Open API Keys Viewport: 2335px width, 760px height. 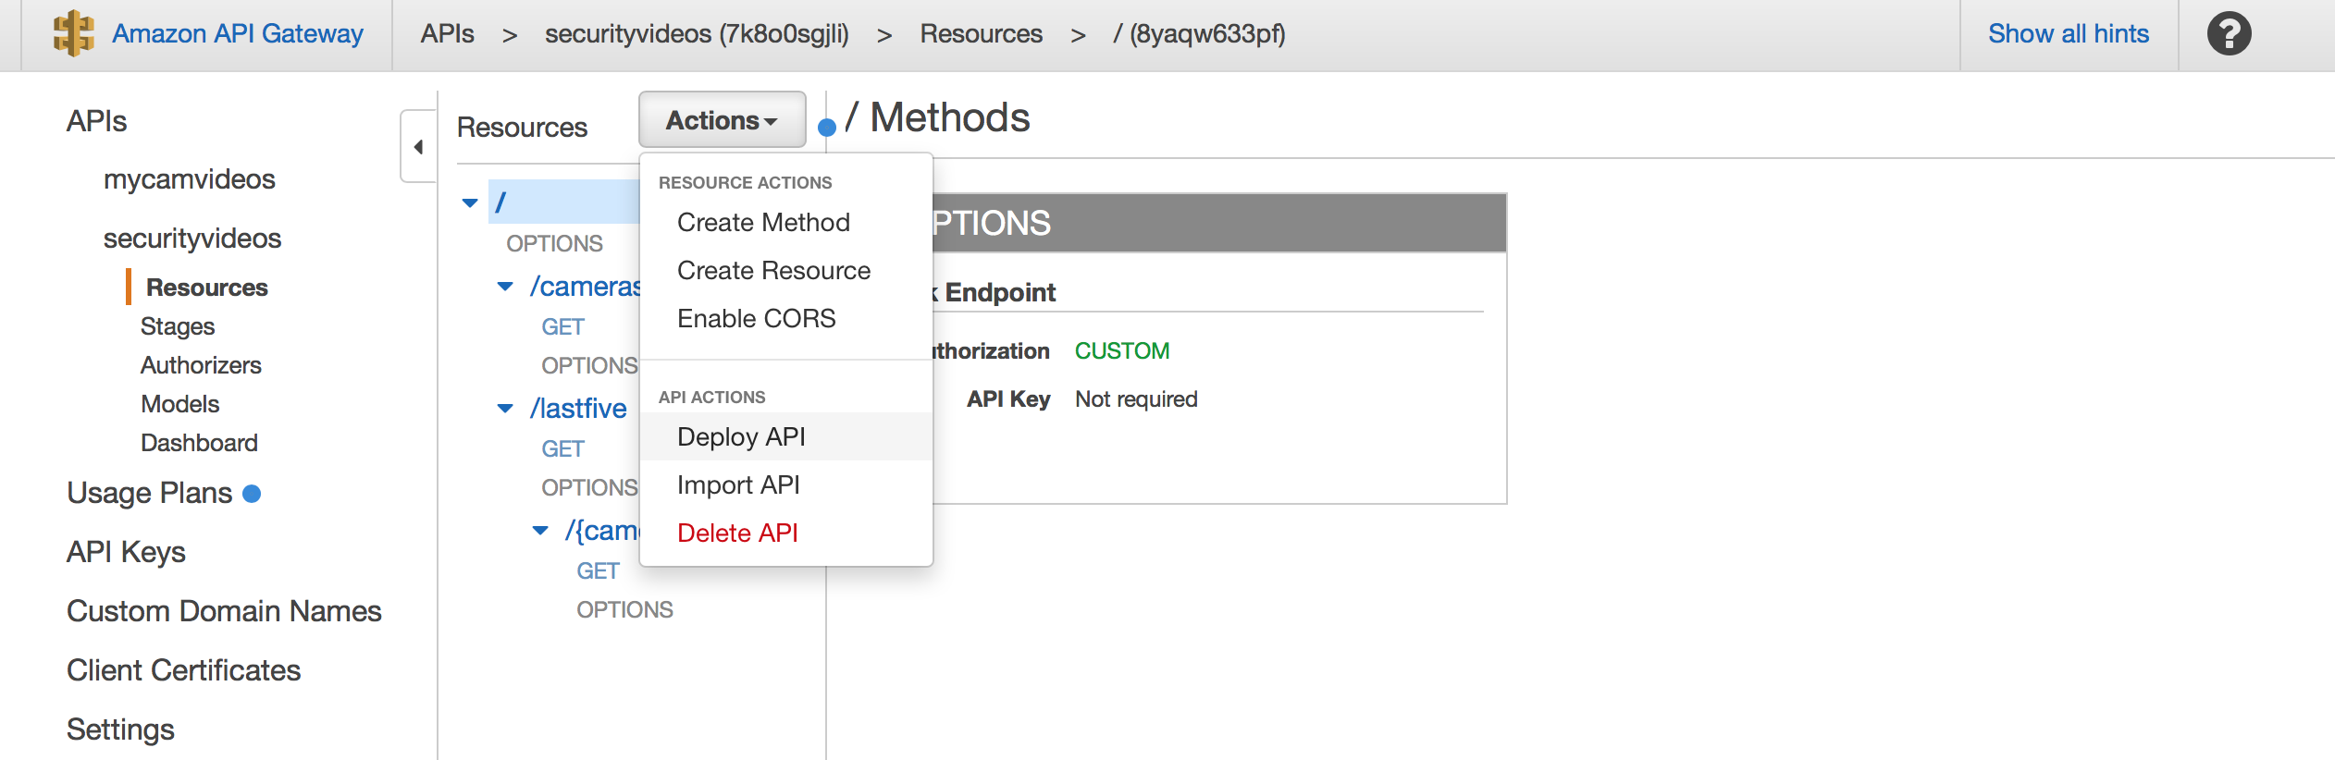point(126,552)
